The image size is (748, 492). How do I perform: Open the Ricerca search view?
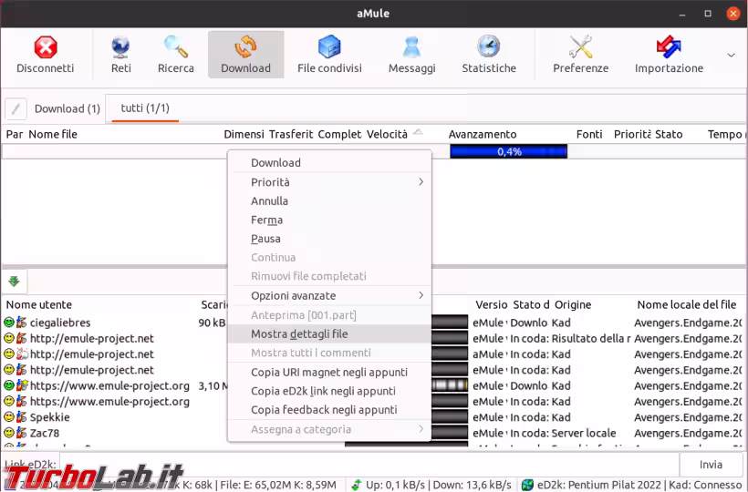tap(175, 55)
